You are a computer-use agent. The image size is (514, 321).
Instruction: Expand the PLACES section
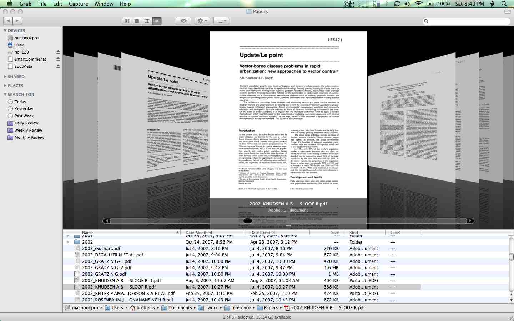[x=5, y=86]
